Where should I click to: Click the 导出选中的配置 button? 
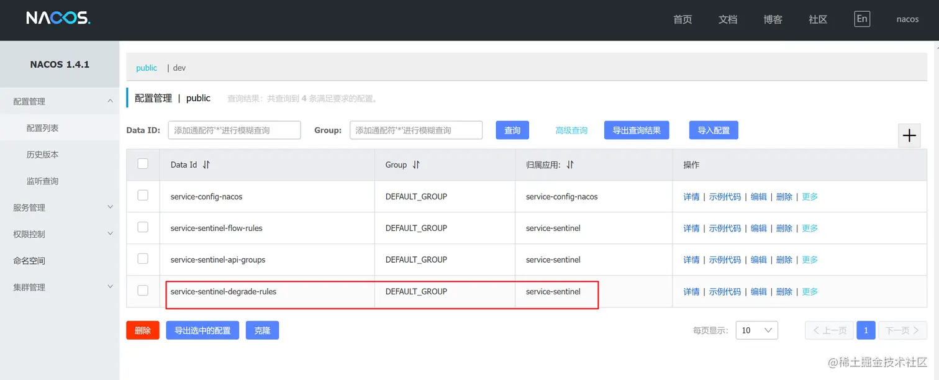click(202, 330)
